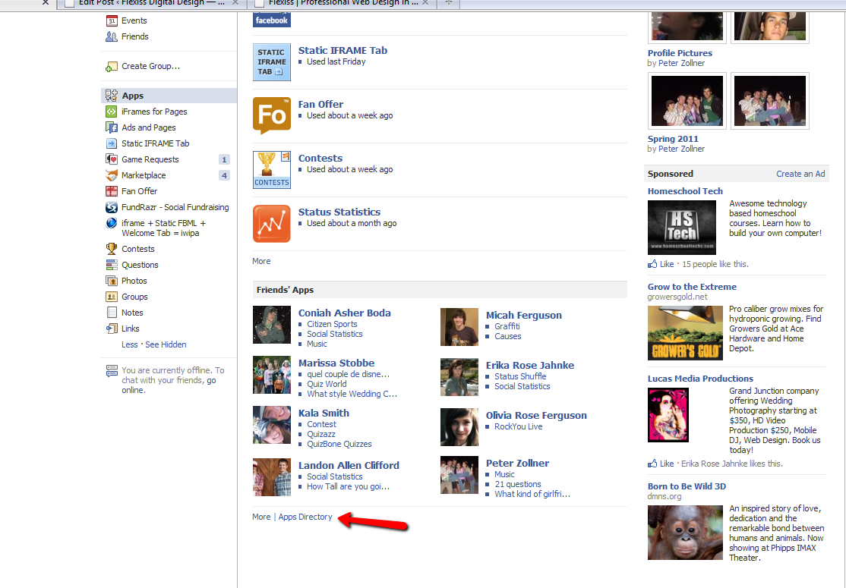Open the Status Statistics app icon

pyautogui.click(x=272, y=225)
